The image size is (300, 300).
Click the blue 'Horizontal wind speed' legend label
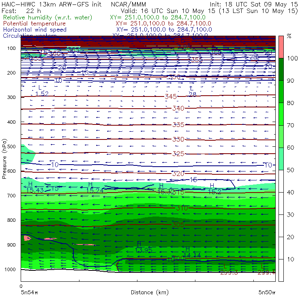click(35, 30)
